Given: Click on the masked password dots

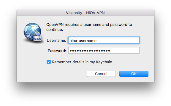Looking at the screenshot, I should click(x=90, y=51).
